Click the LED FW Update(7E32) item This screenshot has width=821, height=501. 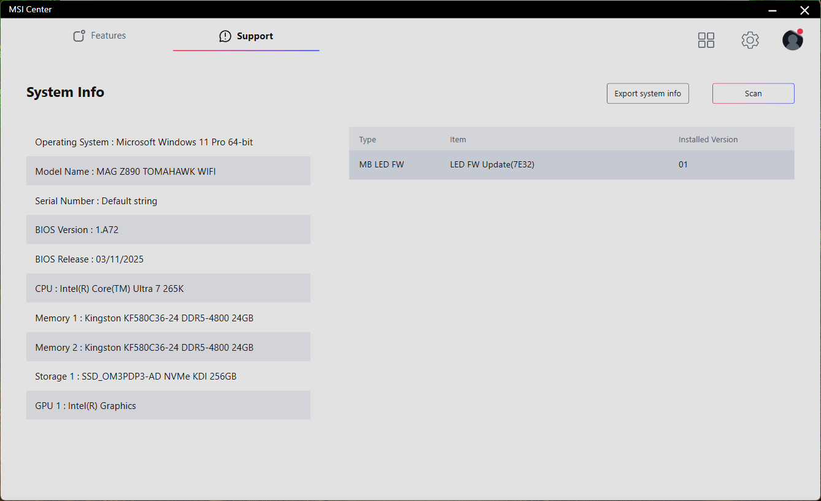pyautogui.click(x=492, y=164)
